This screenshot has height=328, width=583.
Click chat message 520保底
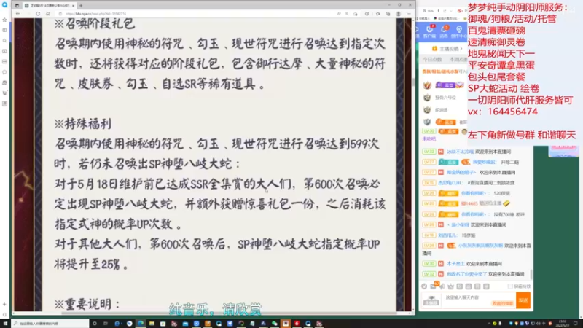click(x=502, y=193)
